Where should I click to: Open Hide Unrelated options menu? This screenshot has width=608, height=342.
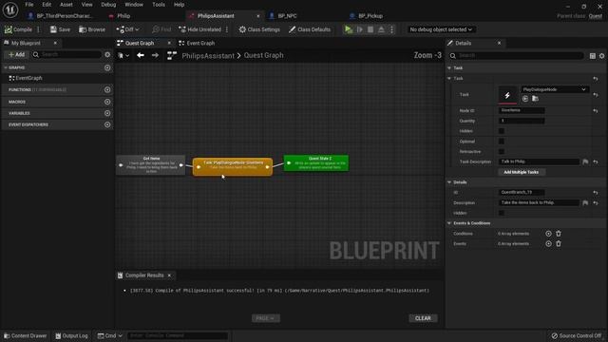click(x=227, y=29)
